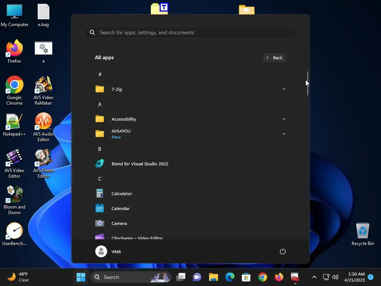Screen dimensions: 381x286
Task: Click the Accessibility folder name text
Action: 124,119
